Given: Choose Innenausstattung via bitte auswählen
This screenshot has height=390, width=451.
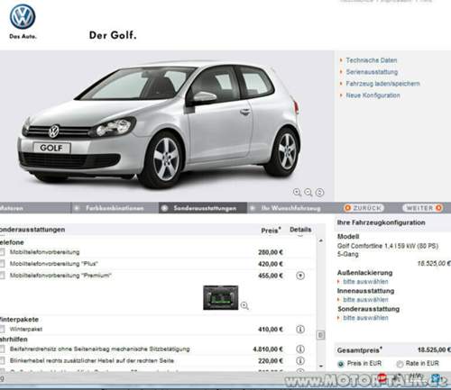Looking at the screenshot, I should pyautogui.click(x=365, y=300).
